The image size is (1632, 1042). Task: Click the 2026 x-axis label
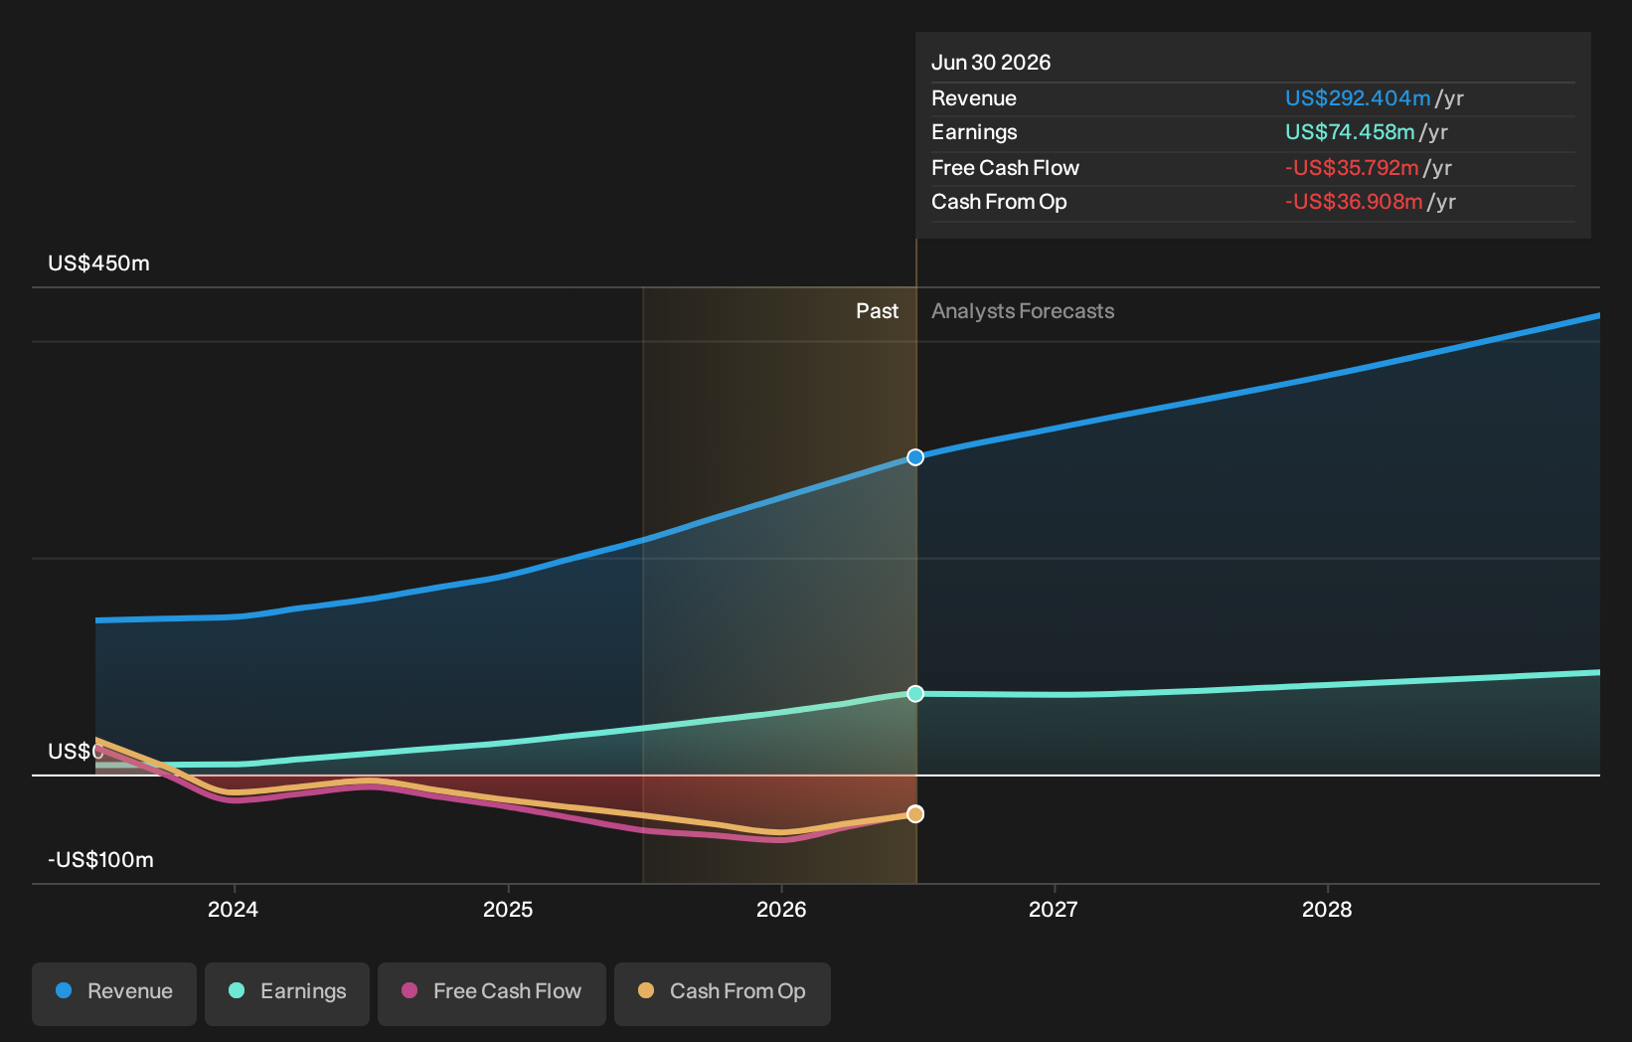coord(781,910)
